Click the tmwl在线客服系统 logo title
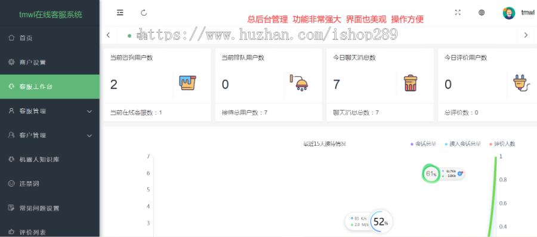The height and width of the screenshot is (237, 537). (x=51, y=14)
